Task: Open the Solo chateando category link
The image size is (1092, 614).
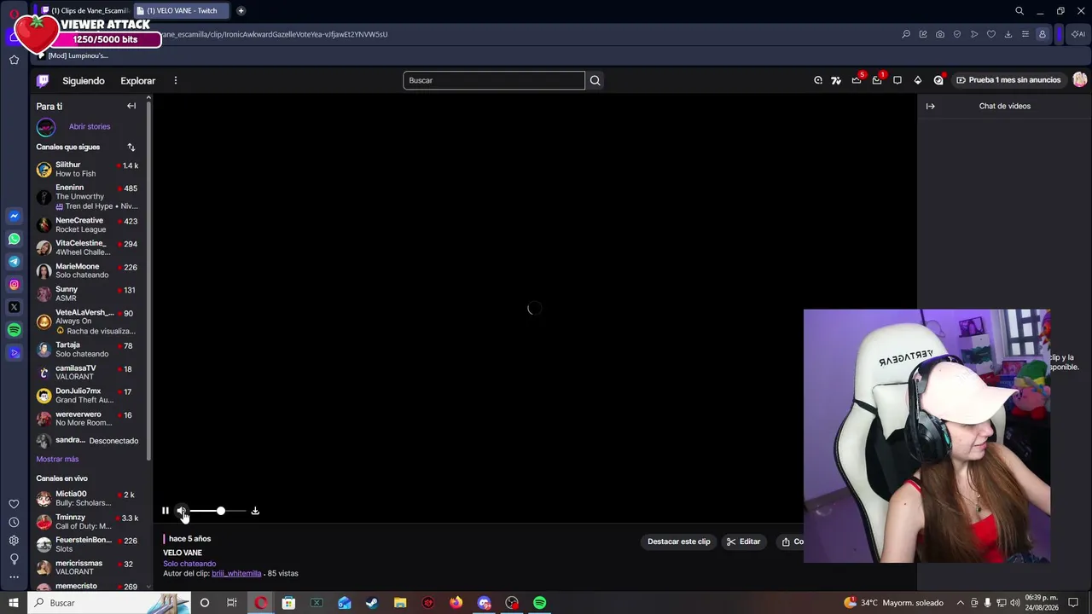Action: tap(189, 564)
